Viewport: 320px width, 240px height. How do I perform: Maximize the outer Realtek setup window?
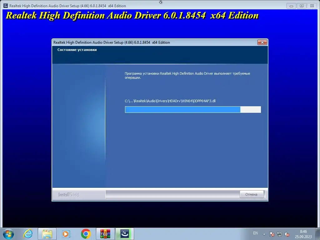[302, 6]
